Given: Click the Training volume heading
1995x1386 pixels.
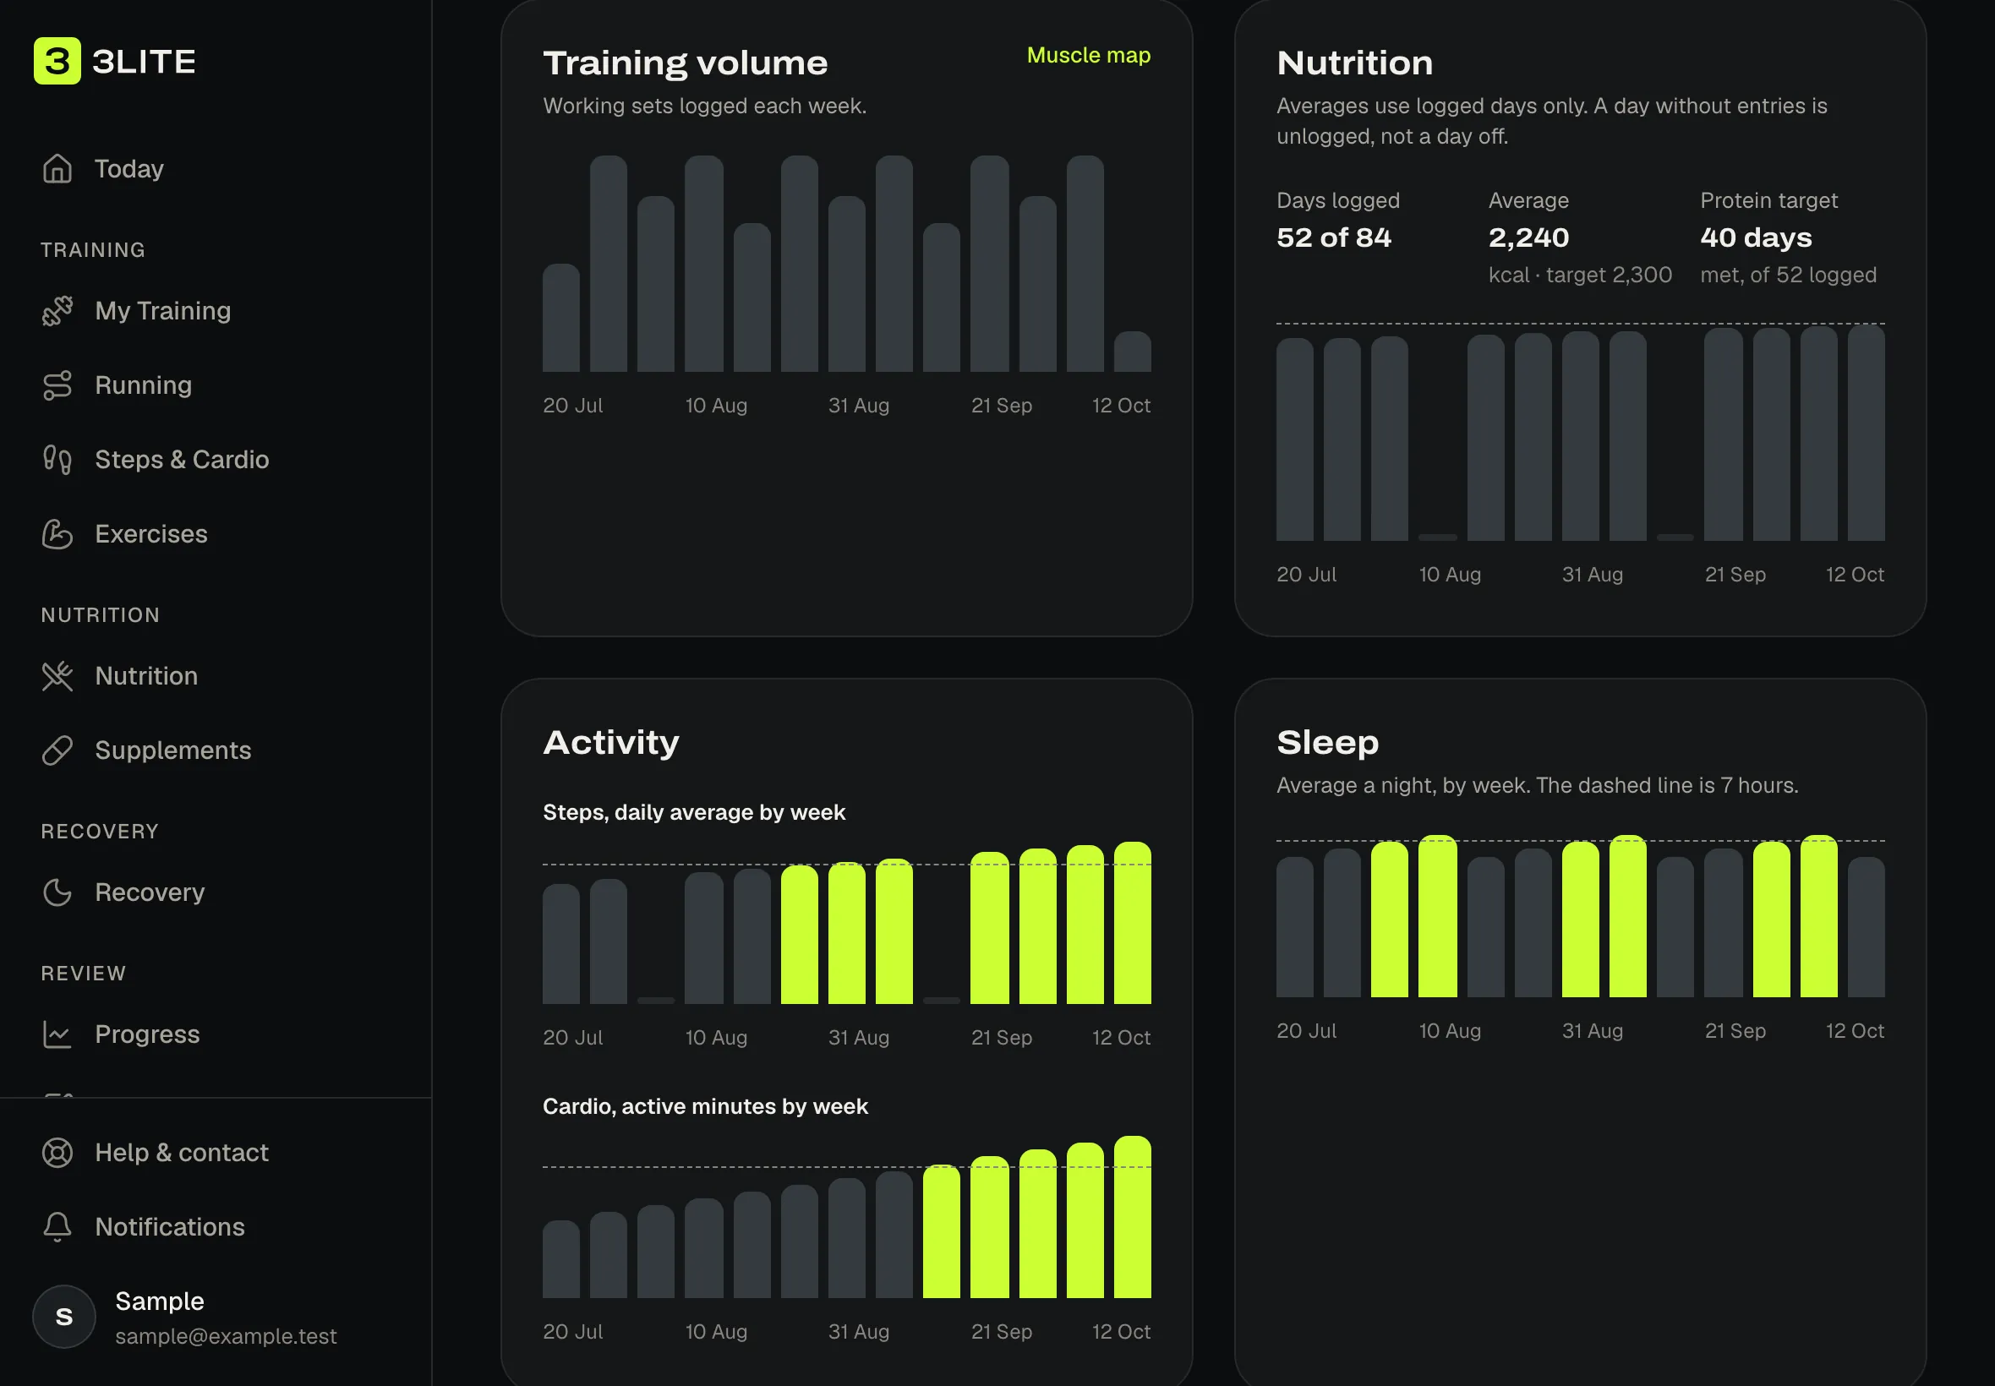Looking at the screenshot, I should (x=686, y=63).
